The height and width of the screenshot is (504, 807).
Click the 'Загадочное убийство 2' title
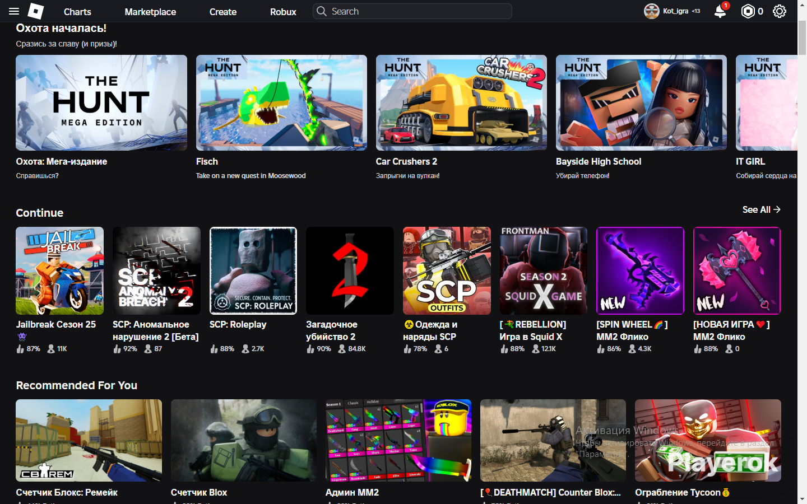tap(332, 330)
